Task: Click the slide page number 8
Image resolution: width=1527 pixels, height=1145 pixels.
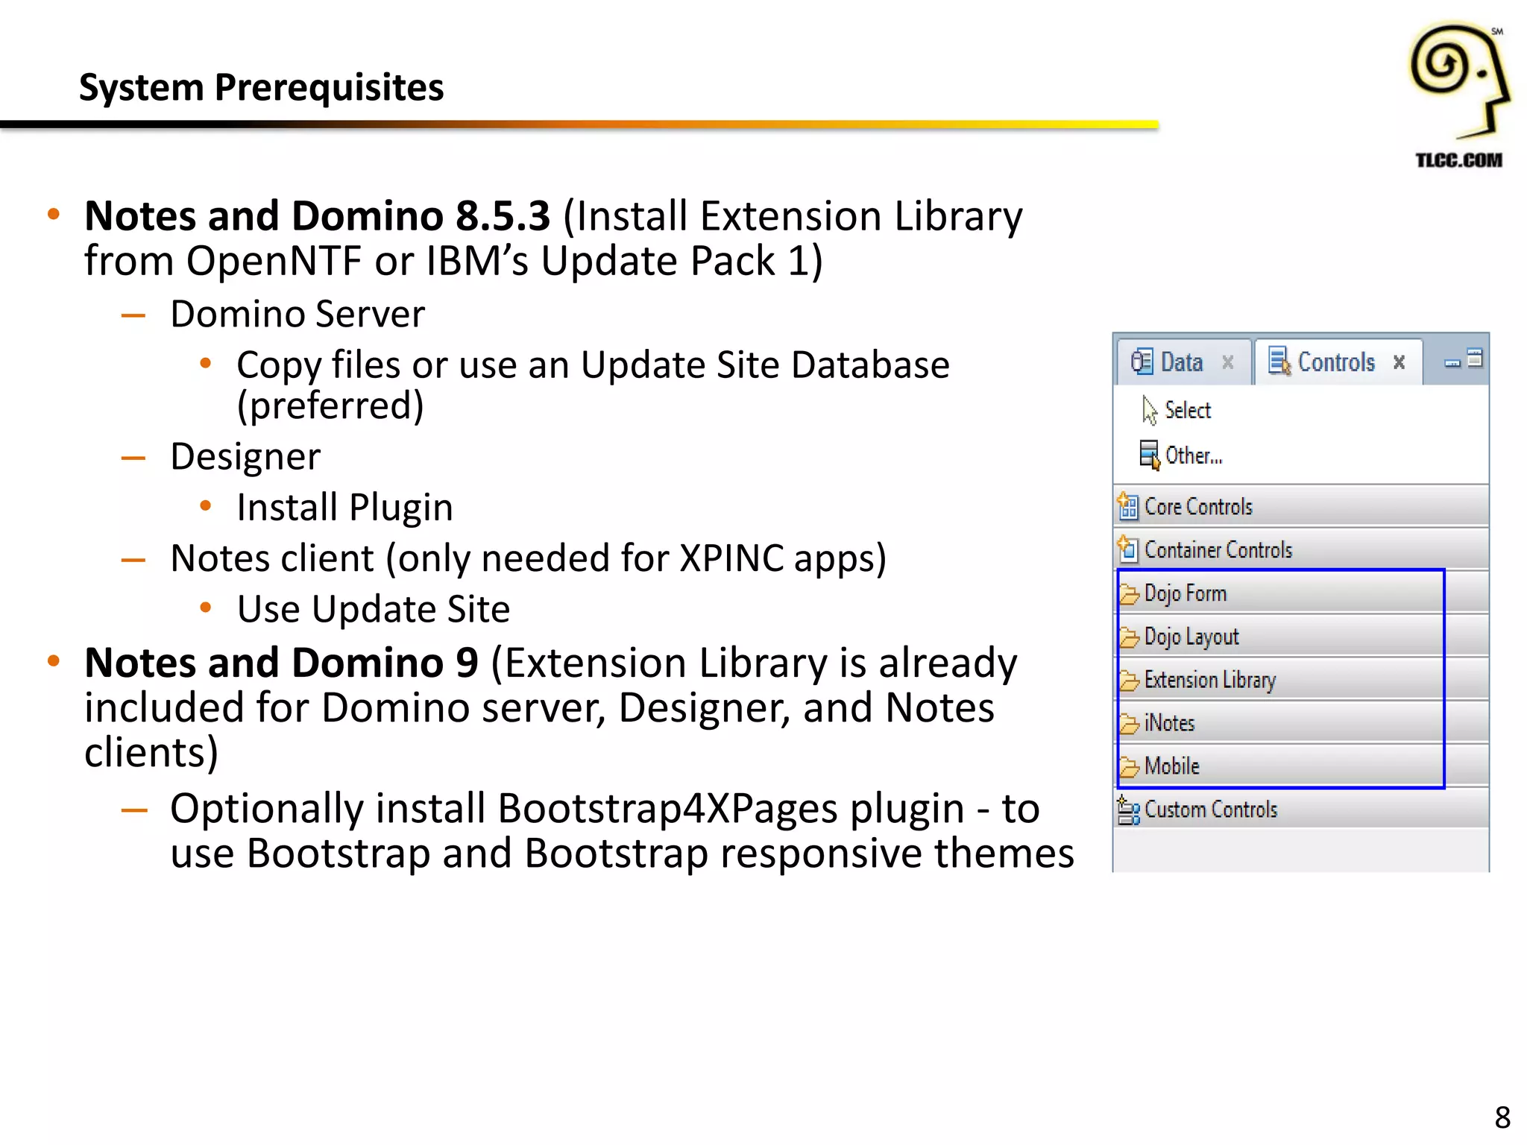Action: click(1502, 1118)
